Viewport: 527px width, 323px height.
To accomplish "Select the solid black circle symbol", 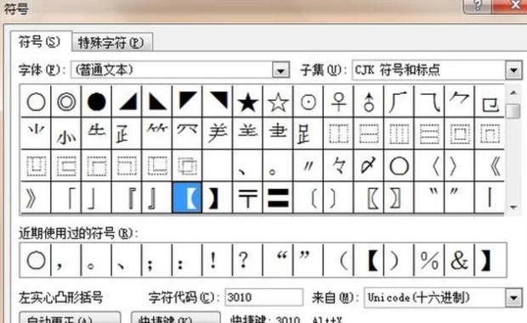I will click(x=96, y=102).
